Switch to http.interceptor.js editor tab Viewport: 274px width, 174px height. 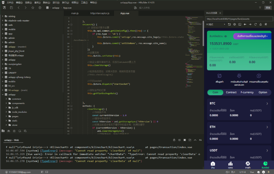(x=100, y=13)
